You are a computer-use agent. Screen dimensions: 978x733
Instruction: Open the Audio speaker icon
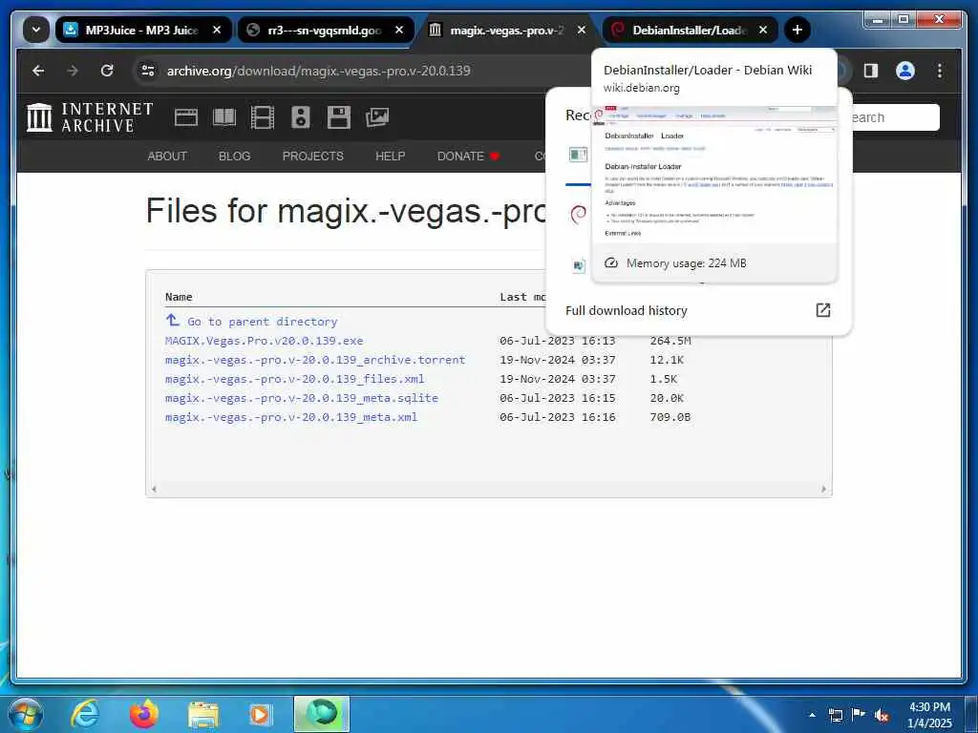click(301, 117)
